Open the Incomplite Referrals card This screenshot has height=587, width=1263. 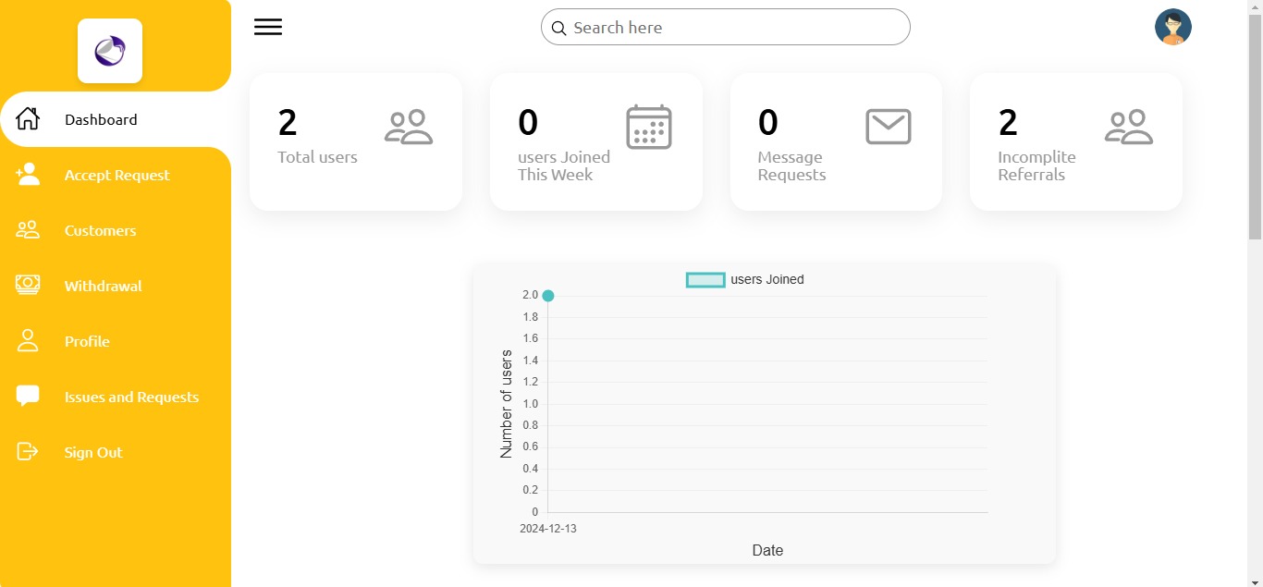coord(1075,141)
